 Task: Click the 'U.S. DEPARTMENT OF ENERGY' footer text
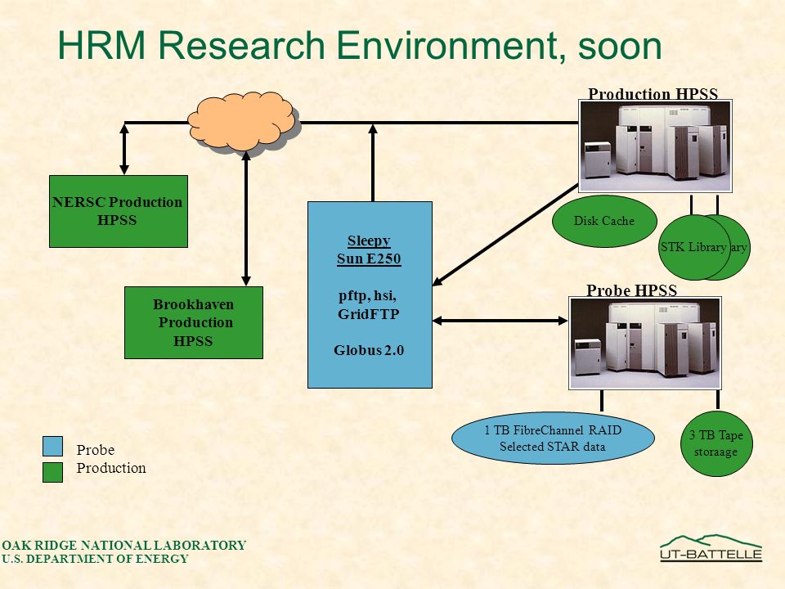point(95,559)
